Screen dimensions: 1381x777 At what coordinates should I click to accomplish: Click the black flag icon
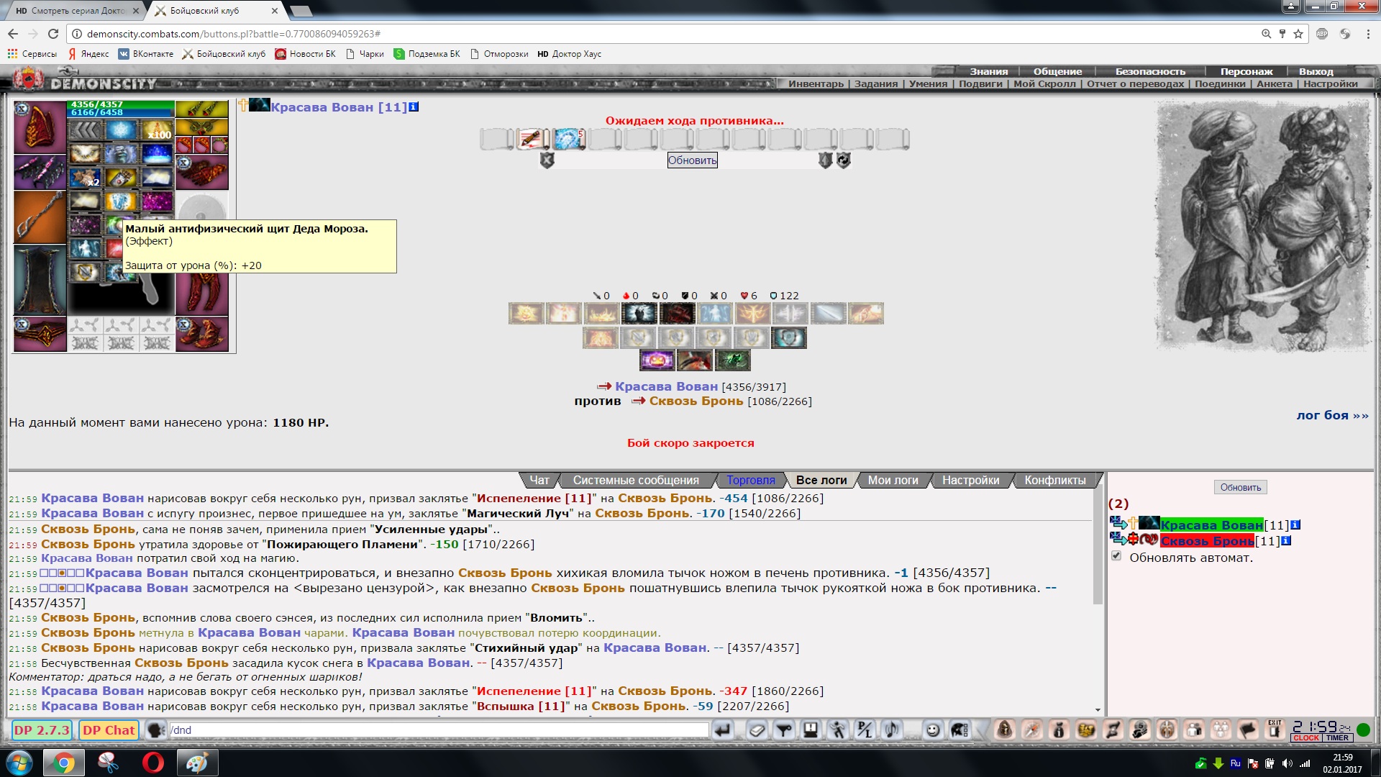1248,730
